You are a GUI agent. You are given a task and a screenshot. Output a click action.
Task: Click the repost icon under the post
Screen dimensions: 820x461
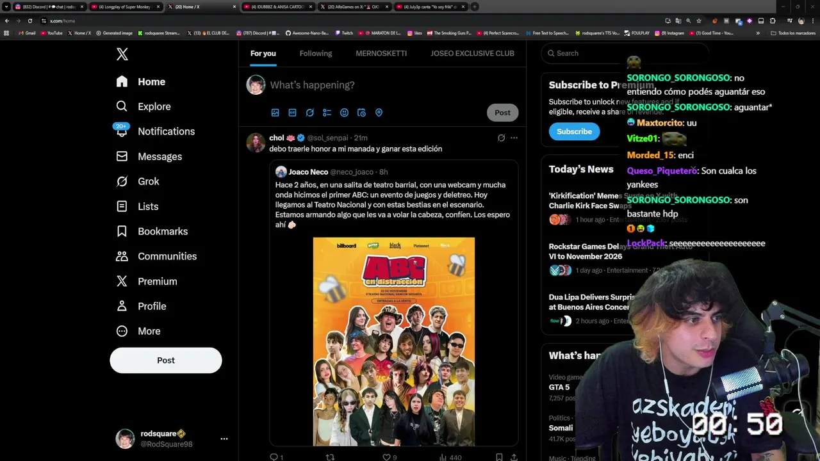330,457
